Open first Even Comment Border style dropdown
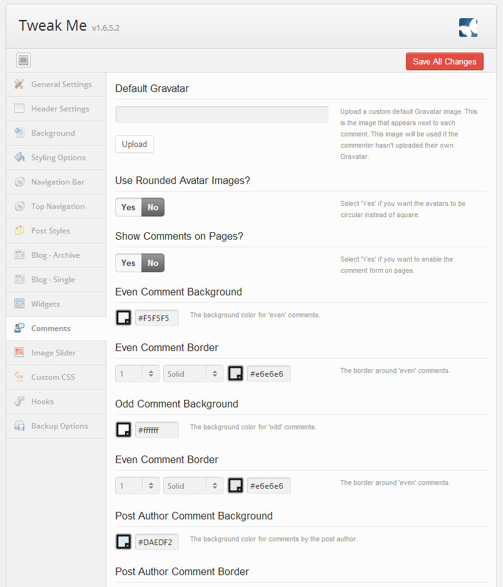Screen dimensions: 503x587 pos(193,374)
